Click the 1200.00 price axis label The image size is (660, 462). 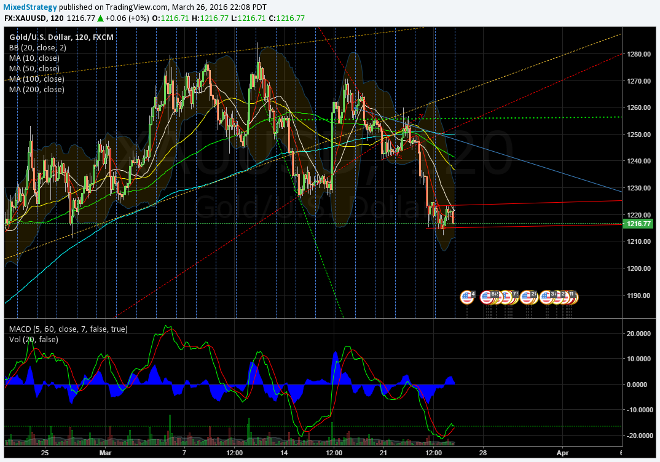pos(638,268)
